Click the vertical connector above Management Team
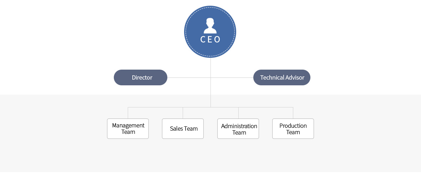 (x=128, y=113)
